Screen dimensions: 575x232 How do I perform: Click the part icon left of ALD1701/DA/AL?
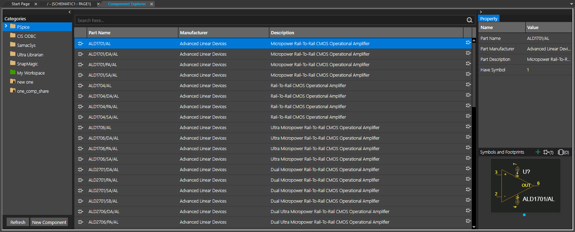tap(80, 54)
